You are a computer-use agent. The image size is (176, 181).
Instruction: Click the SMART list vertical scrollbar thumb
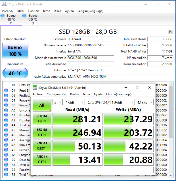(x=171, y=112)
